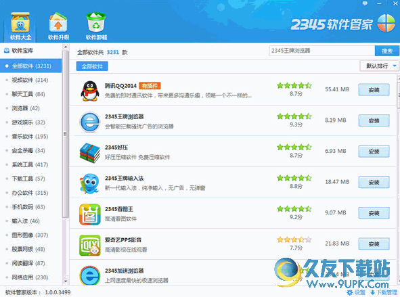Select 系统工具 (417) category
Viewport: 400px width, 297px height.
31,164
